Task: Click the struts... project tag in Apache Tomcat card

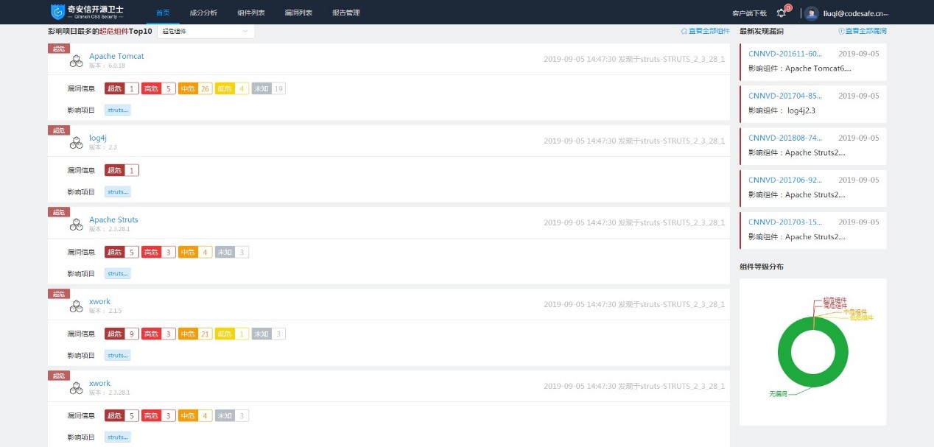Action: (118, 110)
